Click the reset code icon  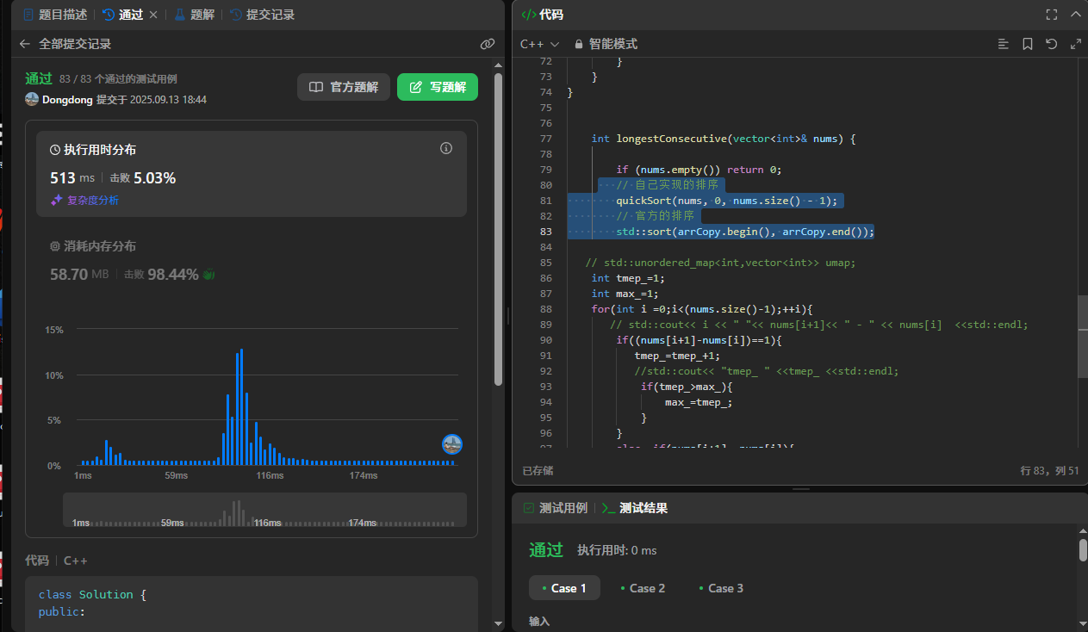click(x=1052, y=44)
